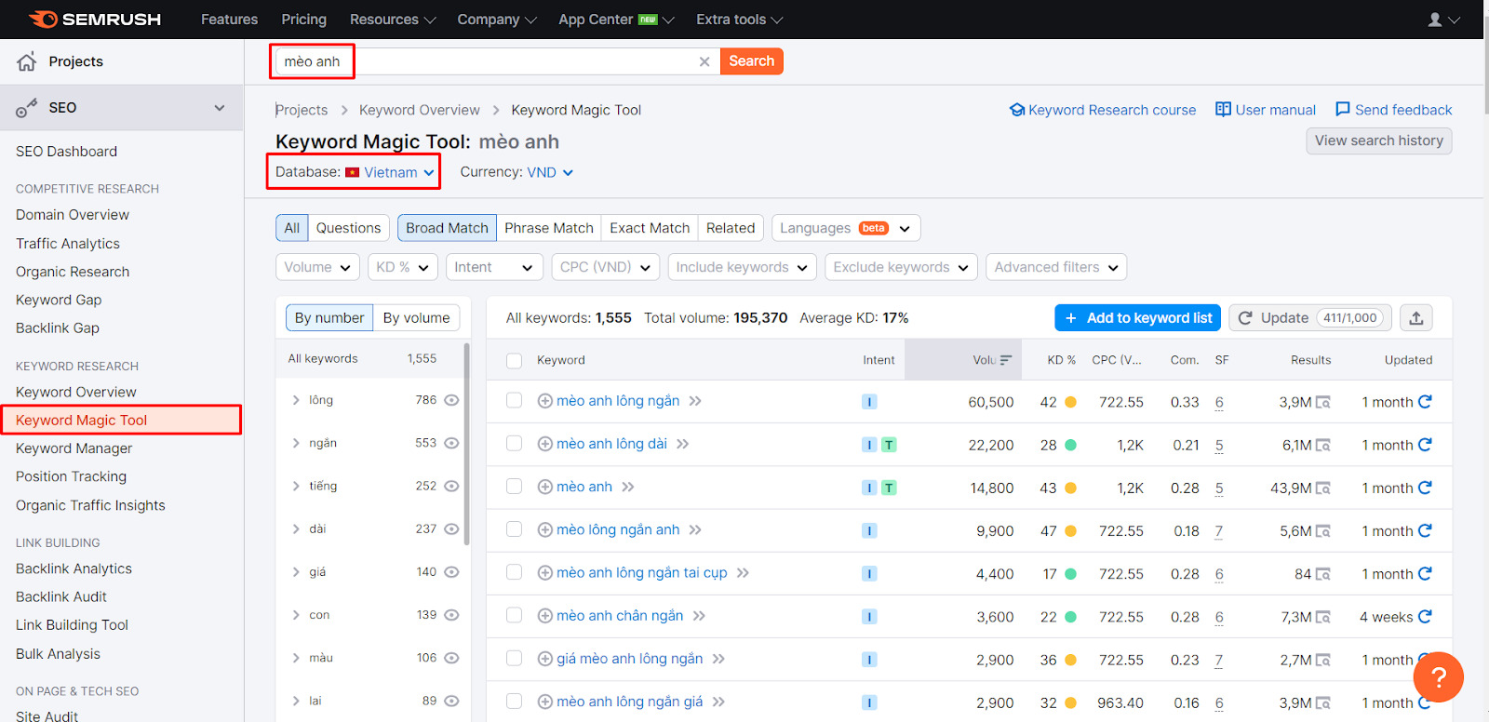Click the Vietnam flag icon in Database

click(352, 172)
